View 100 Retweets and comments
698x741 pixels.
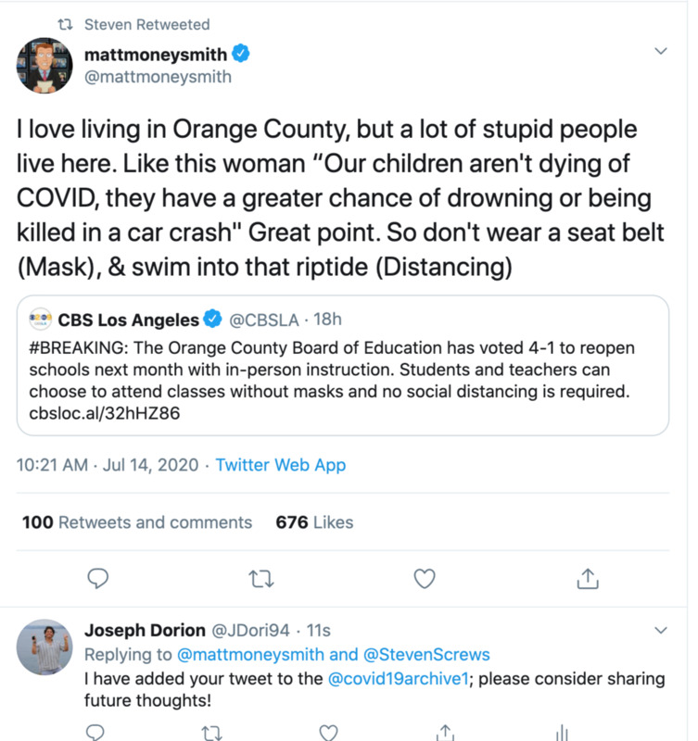pyautogui.click(x=137, y=522)
